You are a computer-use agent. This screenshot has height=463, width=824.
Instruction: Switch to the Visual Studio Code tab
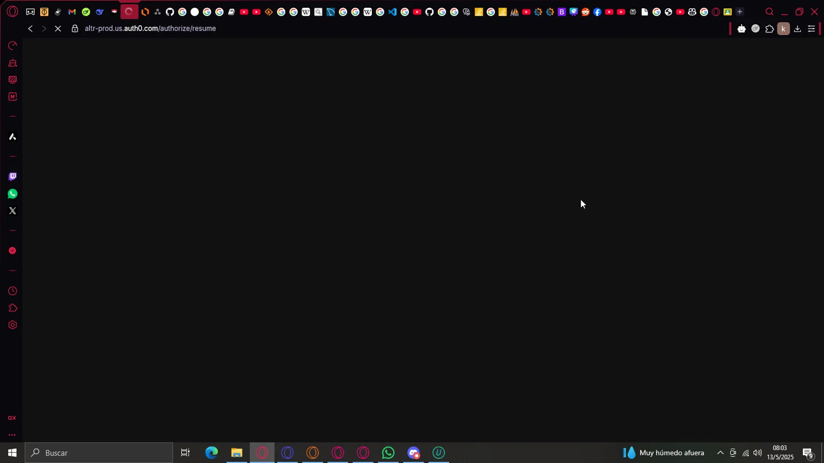click(x=392, y=12)
